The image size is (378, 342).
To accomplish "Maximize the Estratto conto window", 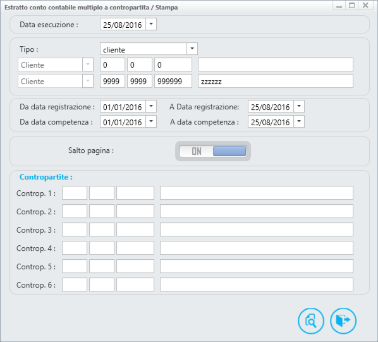I will pos(352,5).
